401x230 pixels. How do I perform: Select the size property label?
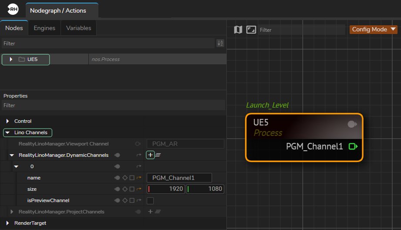click(x=32, y=189)
